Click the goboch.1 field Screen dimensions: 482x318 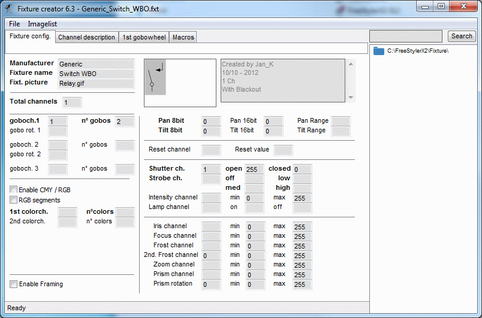[58, 122]
